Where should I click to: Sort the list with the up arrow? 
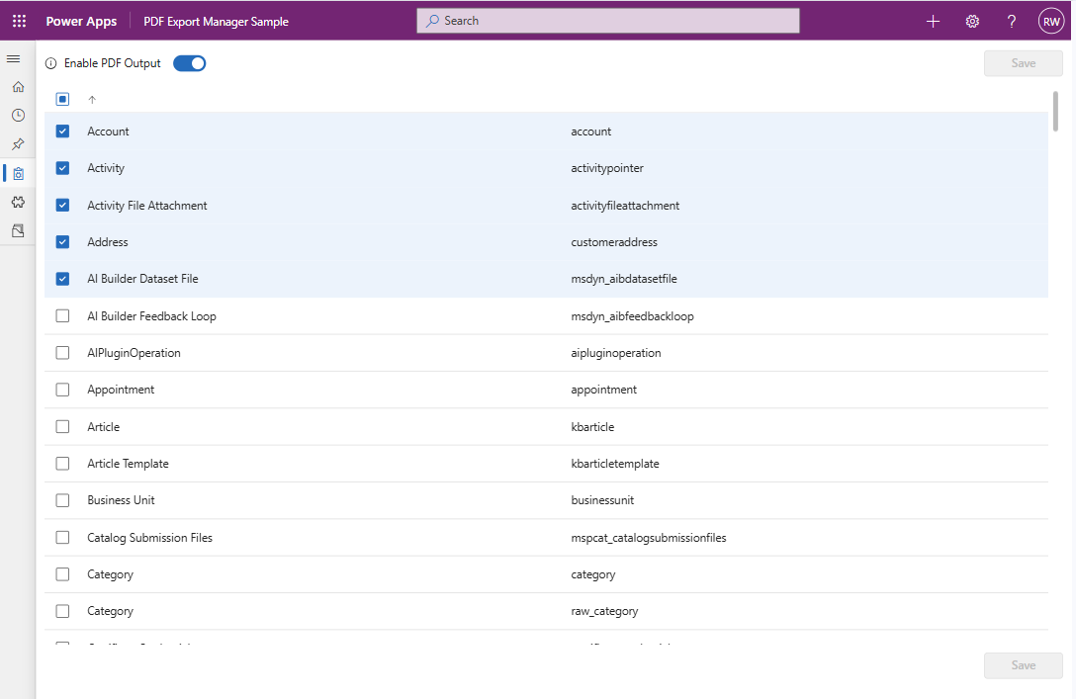pyautogui.click(x=92, y=100)
